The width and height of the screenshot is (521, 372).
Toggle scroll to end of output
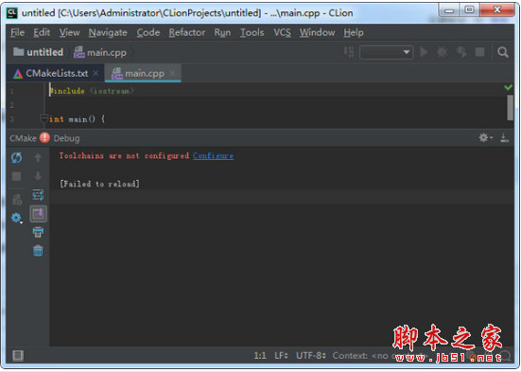point(38,214)
